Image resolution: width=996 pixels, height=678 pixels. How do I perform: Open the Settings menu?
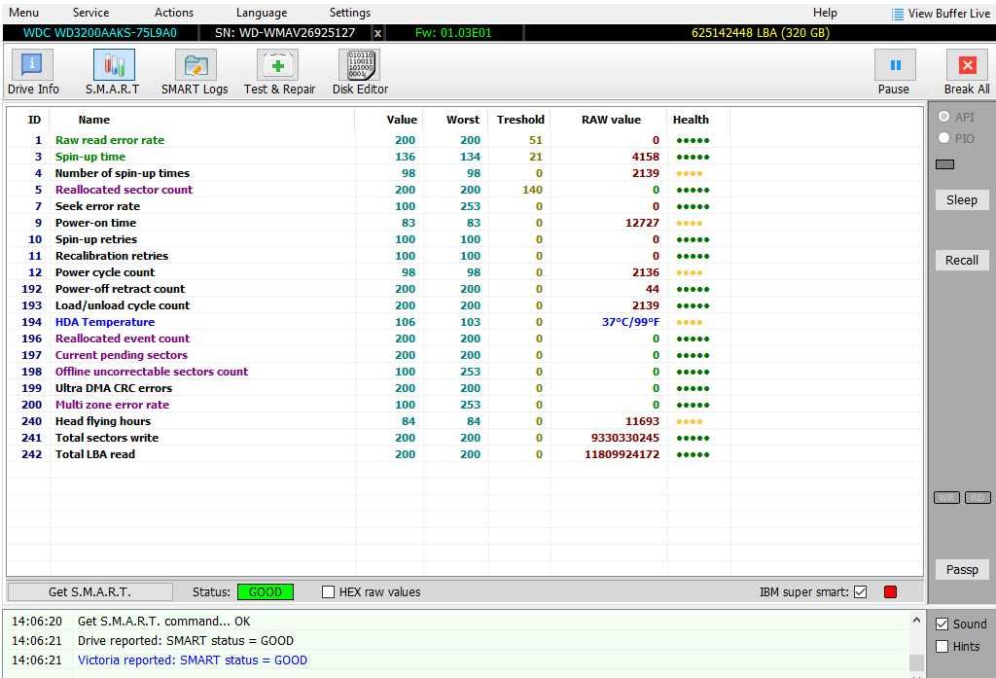point(350,13)
